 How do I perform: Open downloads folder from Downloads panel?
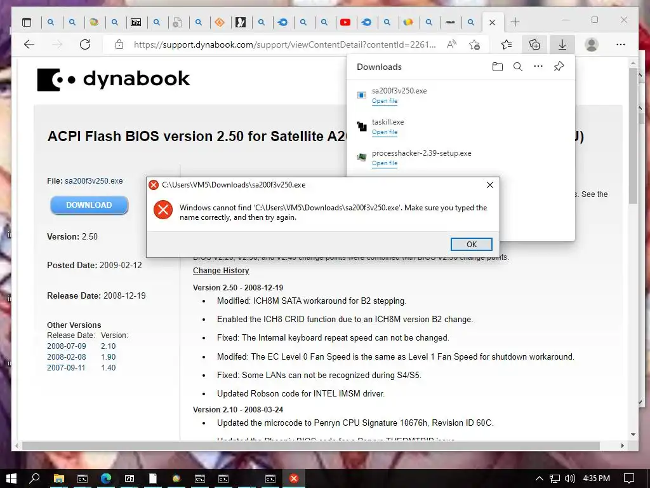tap(498, 66)
